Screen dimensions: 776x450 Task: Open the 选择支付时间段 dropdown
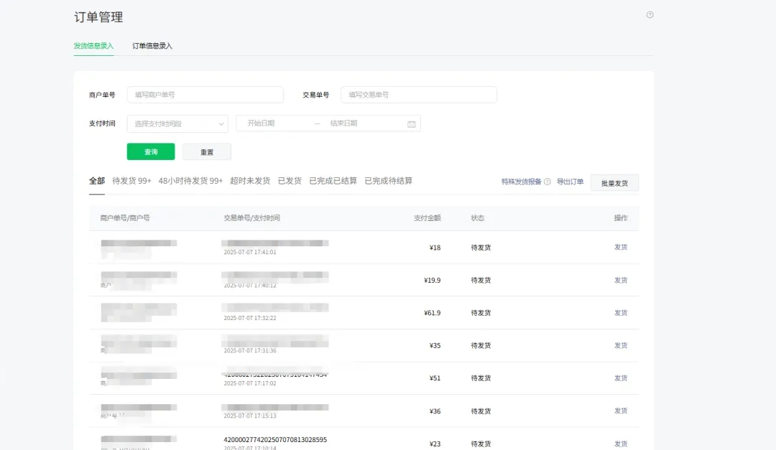[x=177, y=123]
